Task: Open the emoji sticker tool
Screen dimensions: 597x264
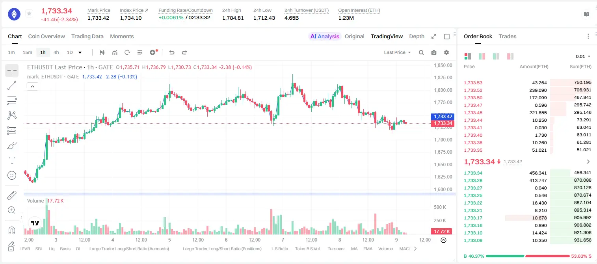Action: pyautogui.click(x=12, y=175)
